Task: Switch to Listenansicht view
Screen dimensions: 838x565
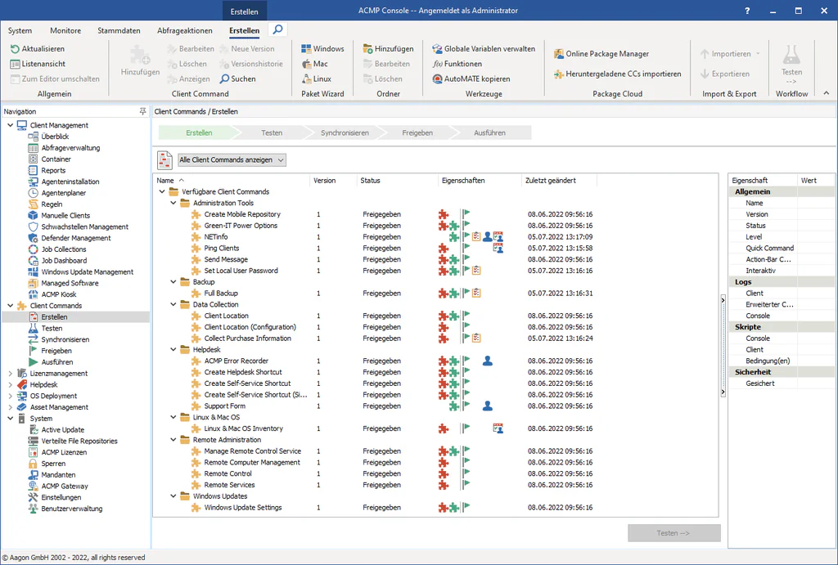Action: pos(43,64)
